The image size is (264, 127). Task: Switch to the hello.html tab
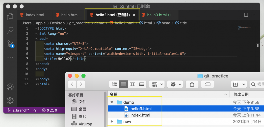[70, 15]
